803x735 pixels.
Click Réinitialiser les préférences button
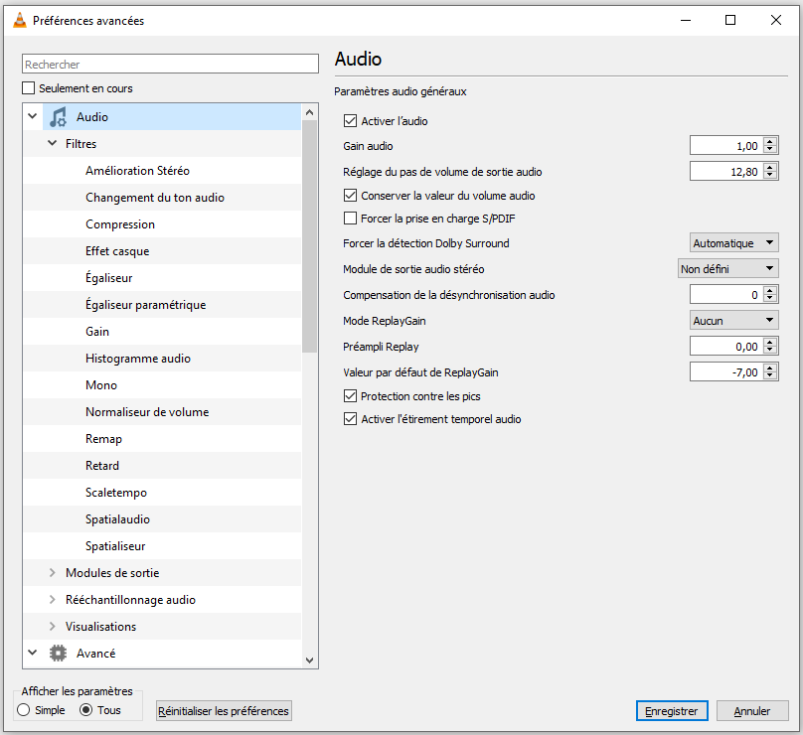tap(224, 711)
